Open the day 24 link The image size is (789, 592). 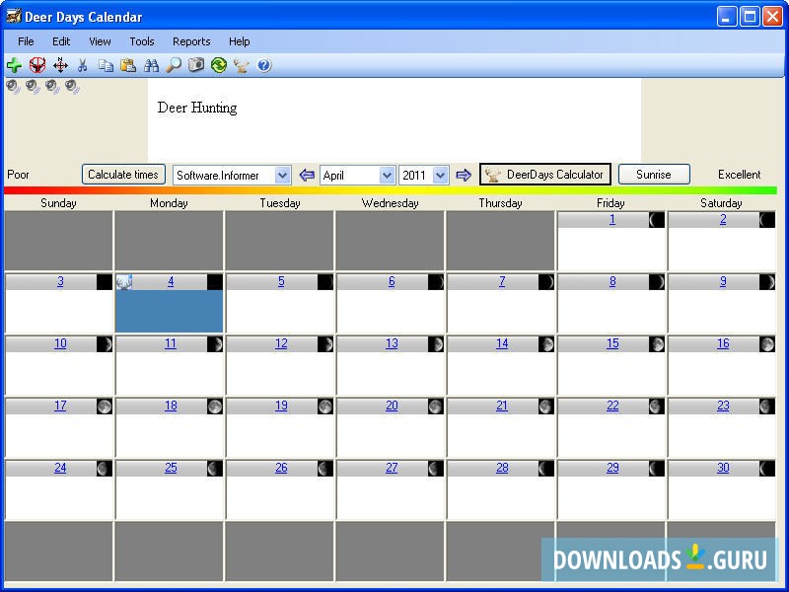click(x=60, y=468)
